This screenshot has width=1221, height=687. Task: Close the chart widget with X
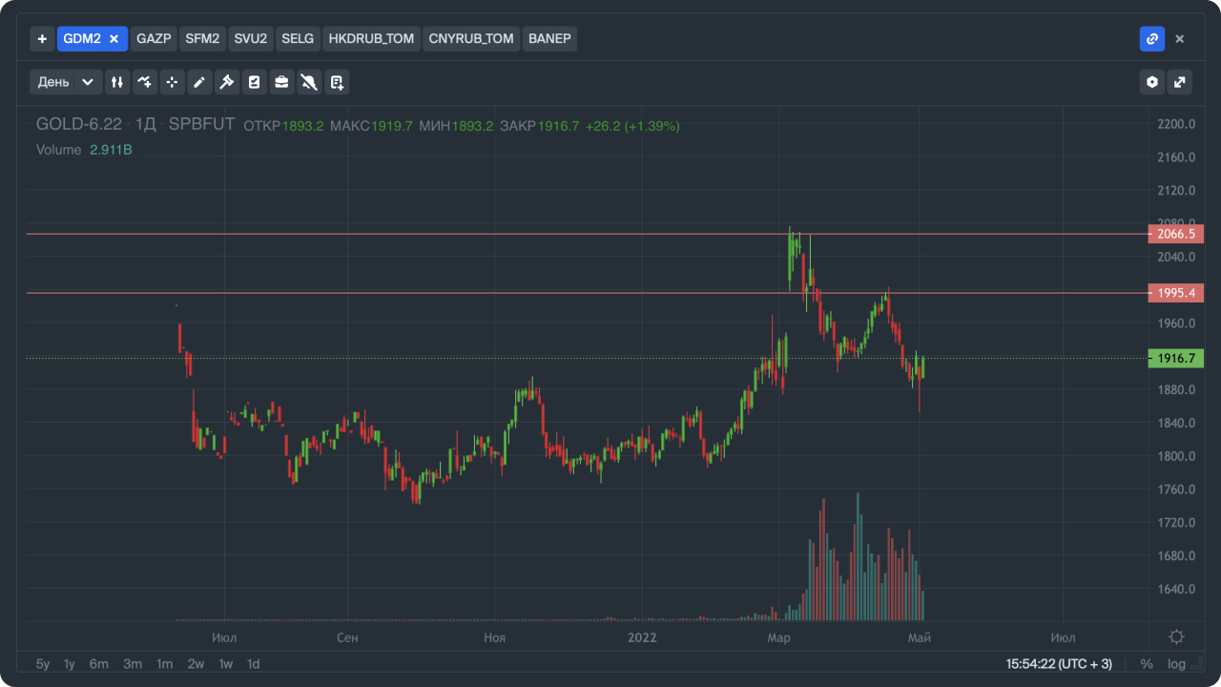(x=1180, y=39)
